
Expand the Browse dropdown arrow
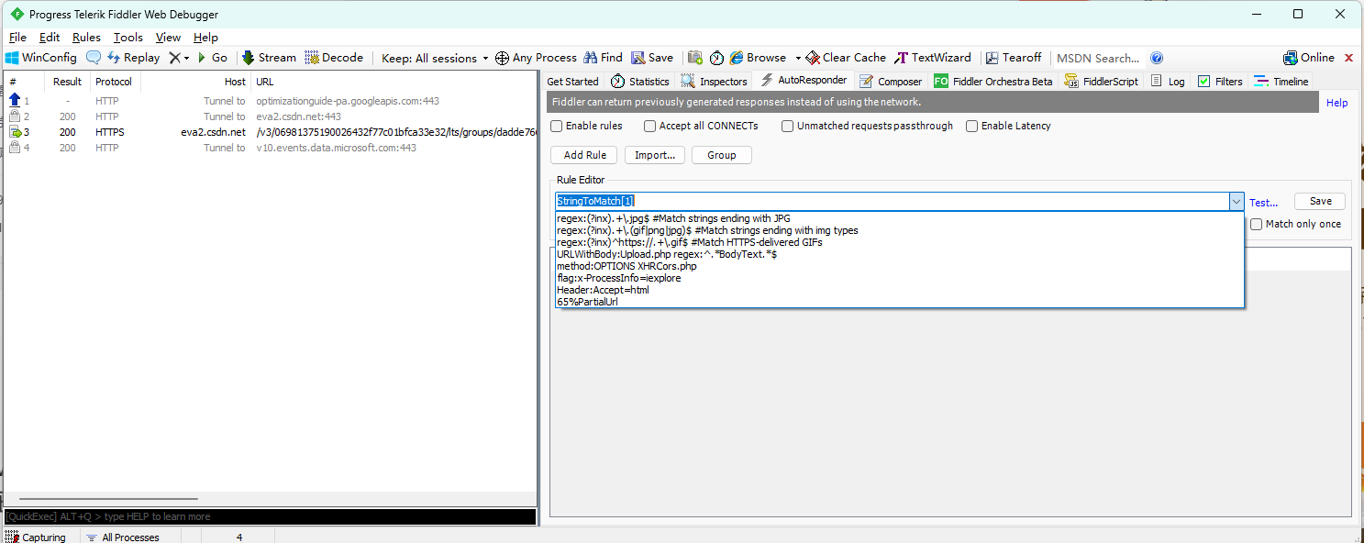(798, 58)
